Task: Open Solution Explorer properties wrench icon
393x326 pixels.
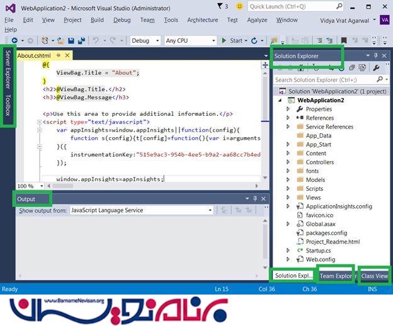Action: tap(377, 68)
